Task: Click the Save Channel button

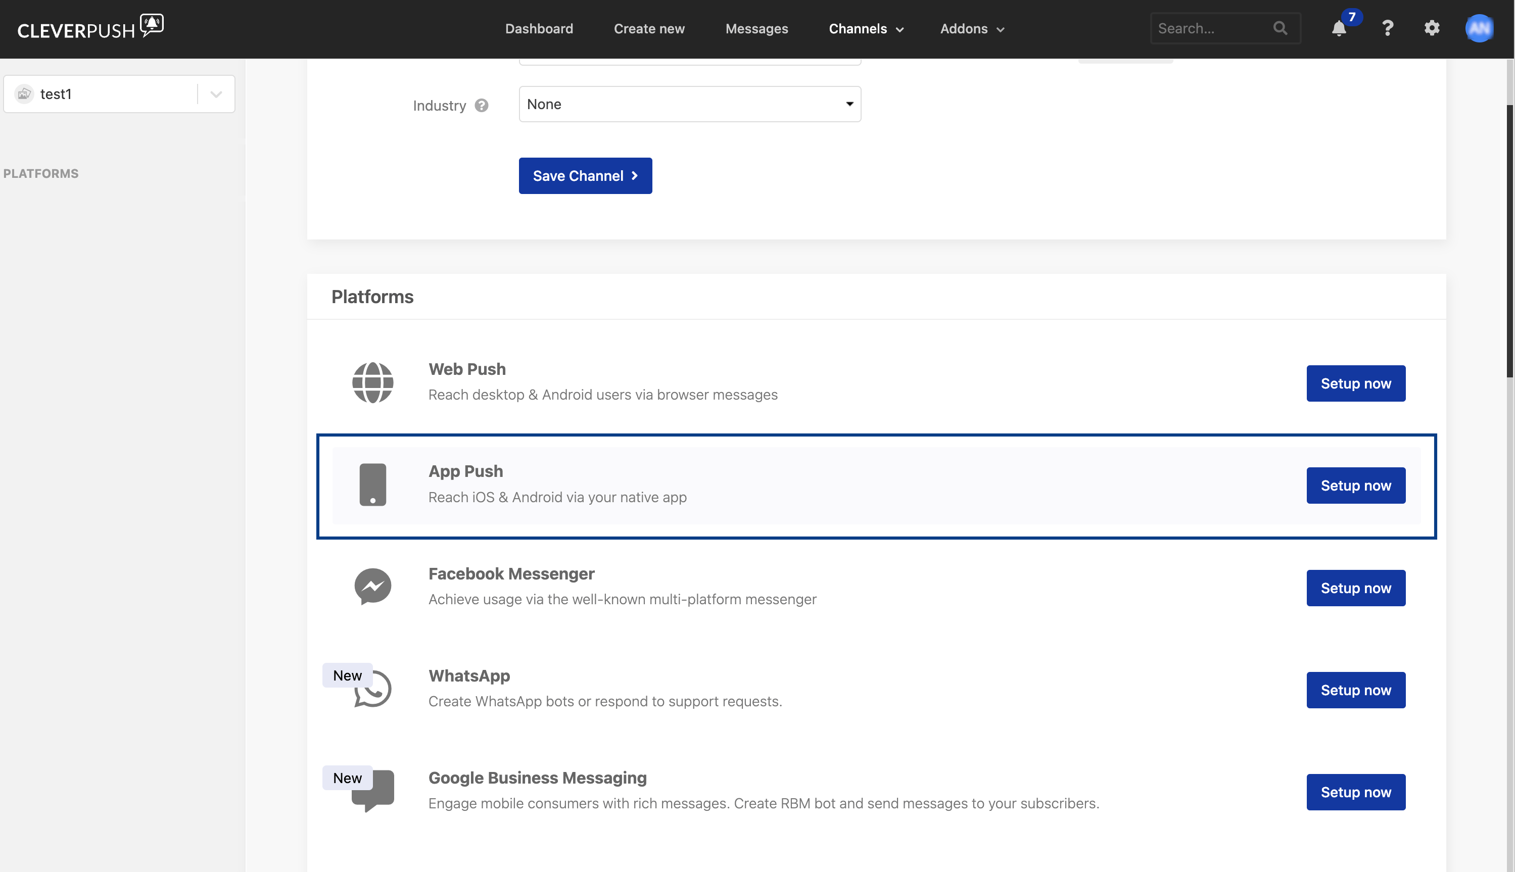Action: coord(585,175)
